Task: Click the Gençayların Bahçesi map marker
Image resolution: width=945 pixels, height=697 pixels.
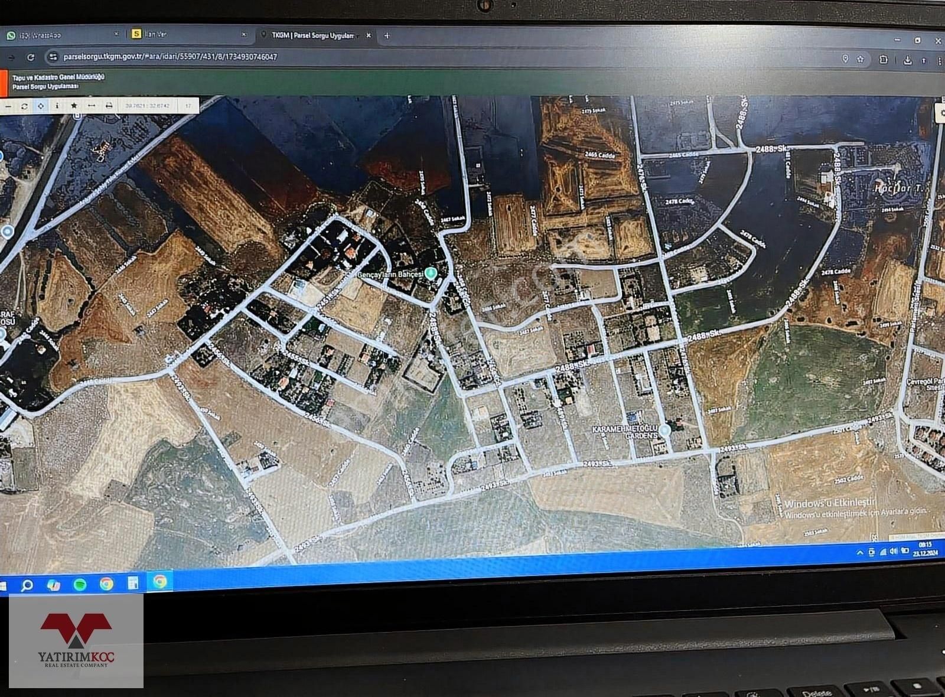Action: click(x=431, y=273)
